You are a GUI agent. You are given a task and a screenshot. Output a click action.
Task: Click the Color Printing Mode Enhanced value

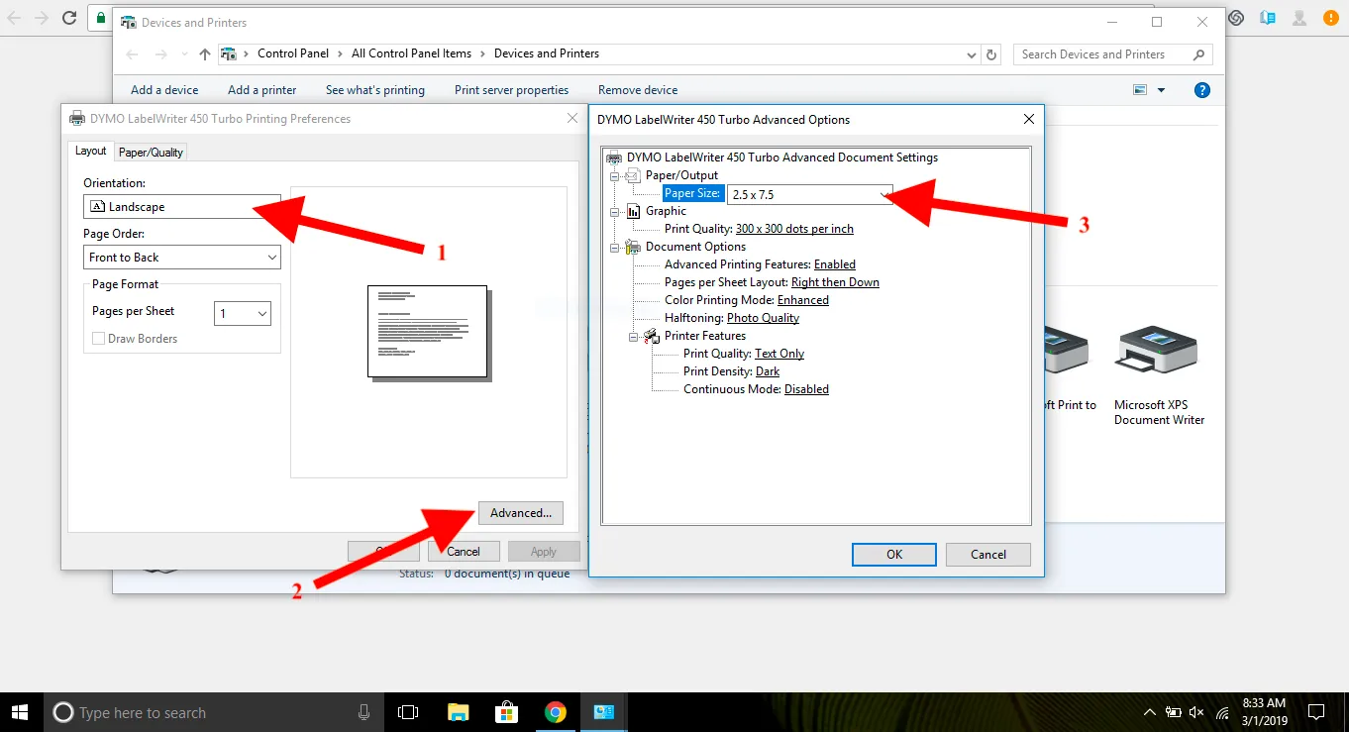click(803, 300)
